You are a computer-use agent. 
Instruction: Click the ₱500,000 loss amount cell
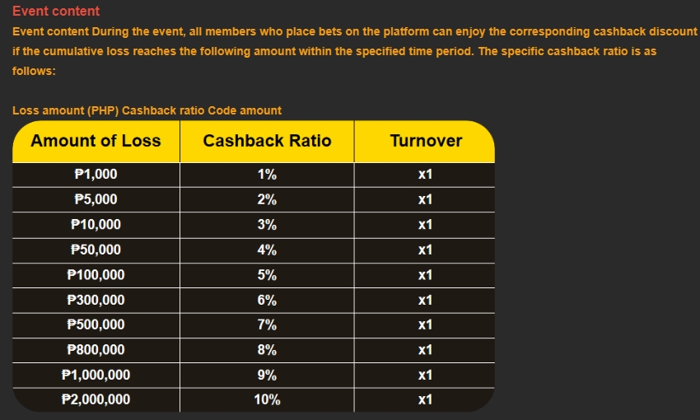coord(96,324)
